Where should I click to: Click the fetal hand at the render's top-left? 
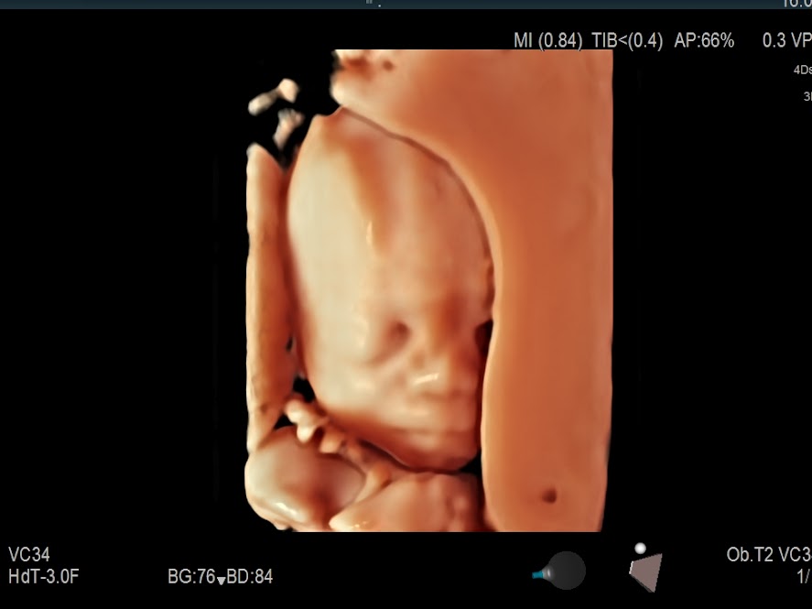[x=279, y=110]
